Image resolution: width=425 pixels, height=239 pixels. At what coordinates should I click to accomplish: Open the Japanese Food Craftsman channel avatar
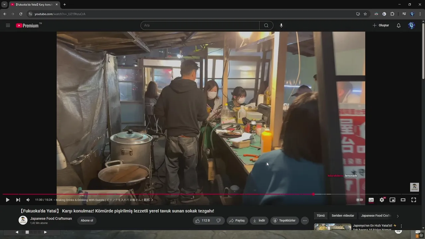[x=23, y=220]
